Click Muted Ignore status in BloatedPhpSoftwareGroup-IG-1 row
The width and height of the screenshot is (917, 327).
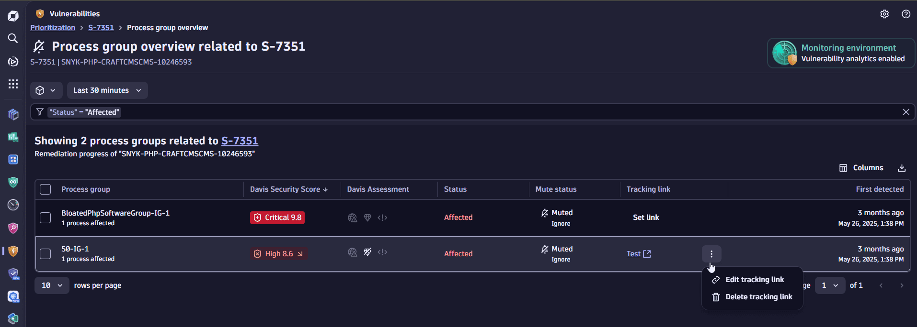[x=557, y=218]
